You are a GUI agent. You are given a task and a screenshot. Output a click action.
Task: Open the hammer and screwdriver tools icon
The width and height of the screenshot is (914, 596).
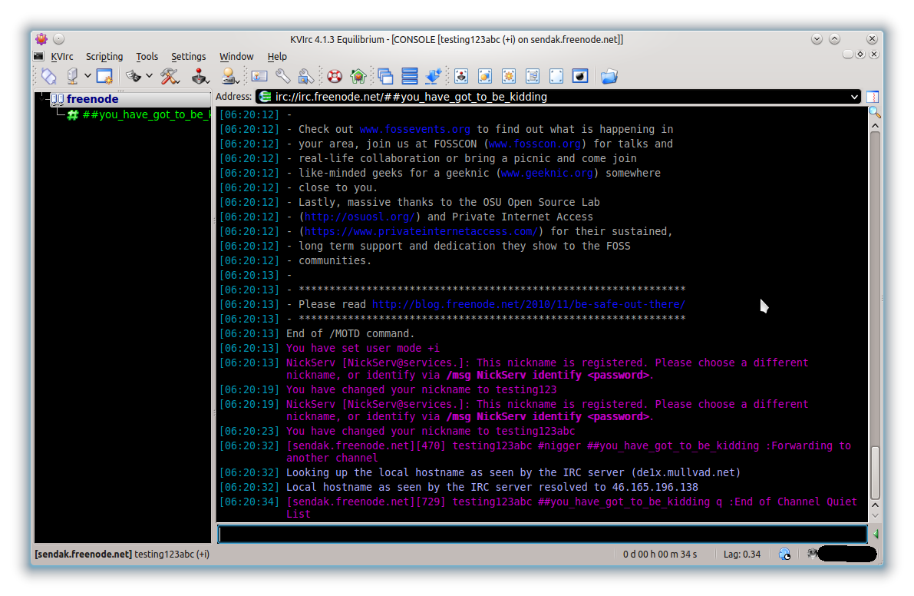(x=170, y=76)
